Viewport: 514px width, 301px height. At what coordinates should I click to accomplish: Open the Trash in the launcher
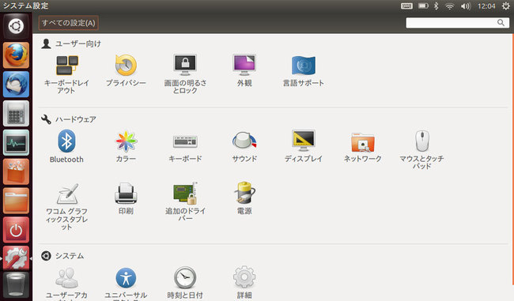pos(16,284)
